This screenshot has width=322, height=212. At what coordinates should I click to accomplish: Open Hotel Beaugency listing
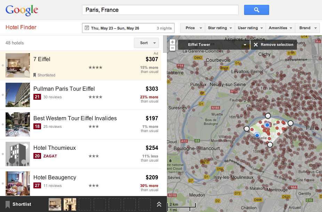point(55,178)
